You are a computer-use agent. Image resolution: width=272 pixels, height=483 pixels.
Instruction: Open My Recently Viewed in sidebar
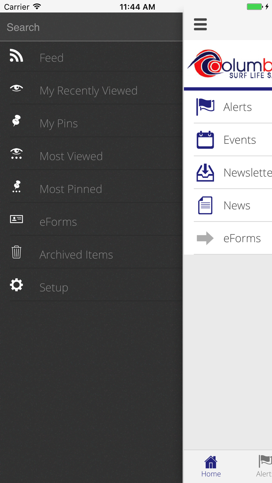pos(88,90)
